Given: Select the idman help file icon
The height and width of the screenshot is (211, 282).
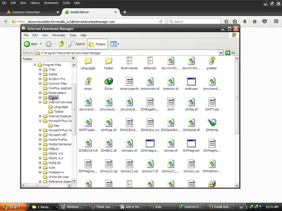Looking at the screenshot, I should (88, 81).
